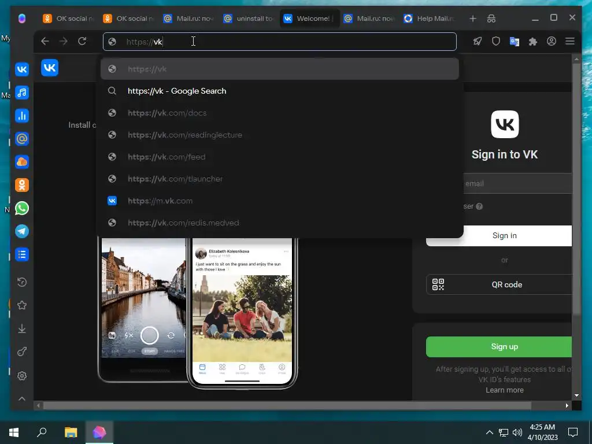Click the browser logo at top left
The image size is (592, 444).
click(22, 18)
